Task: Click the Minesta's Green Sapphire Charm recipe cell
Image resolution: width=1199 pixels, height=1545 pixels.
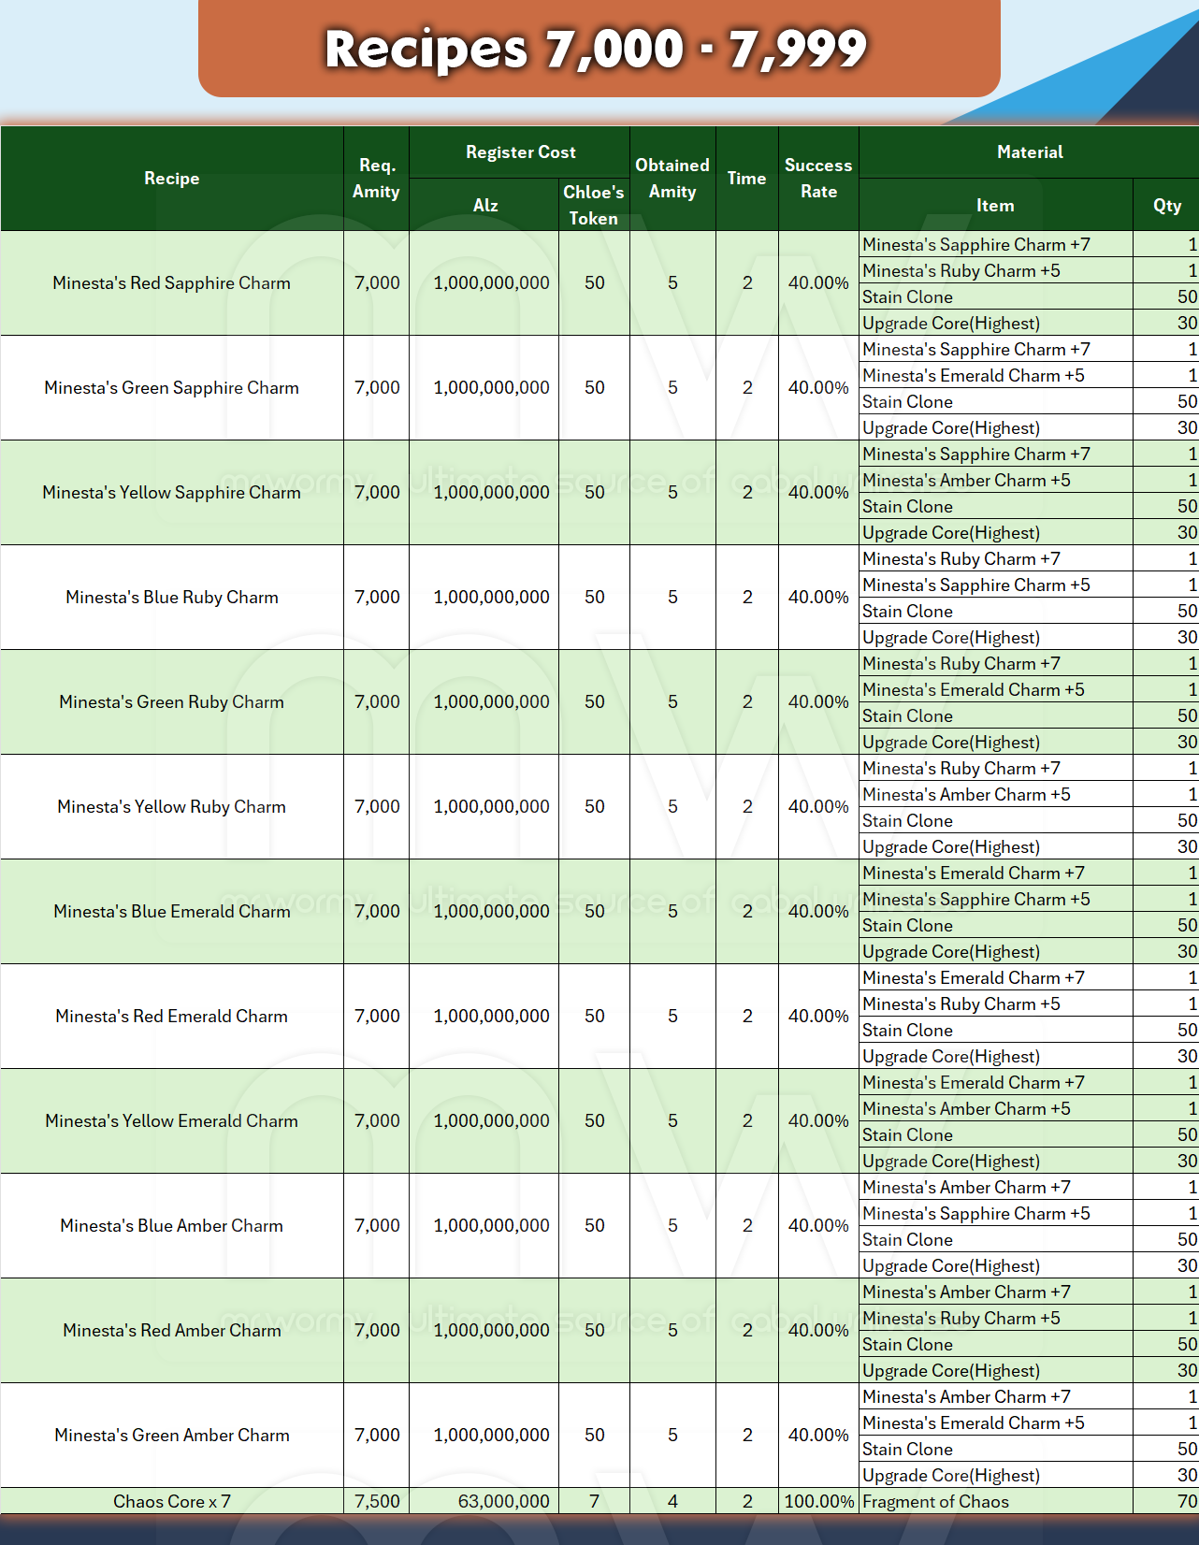Action: (x=172, y=388)
